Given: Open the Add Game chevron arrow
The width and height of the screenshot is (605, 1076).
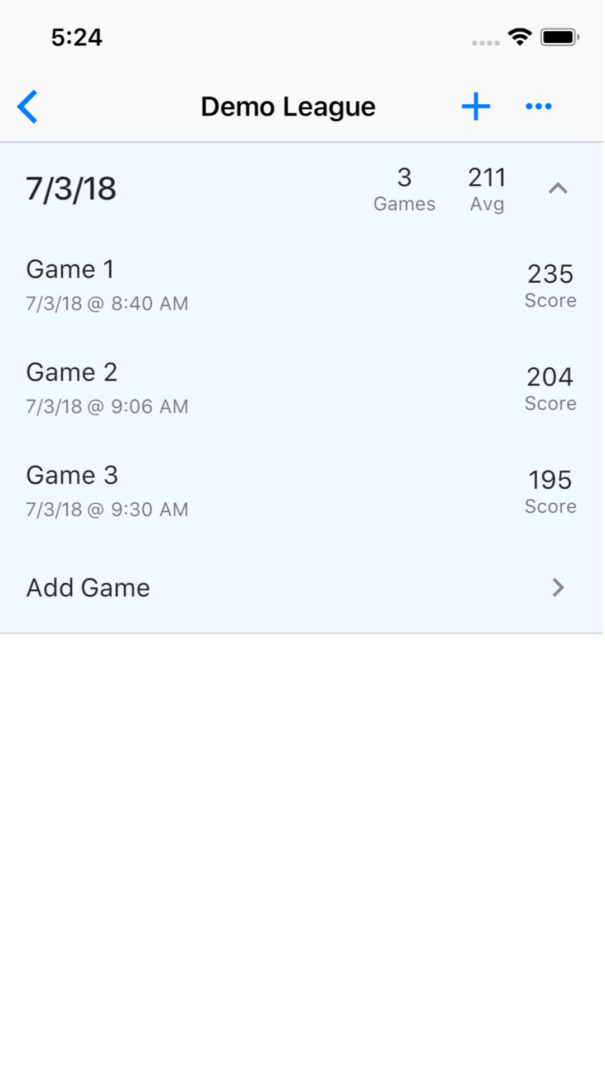Looking at the screenshot, I should coord(558,587).
